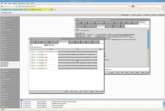Select the Softwares tab in the front window
The image size is (165, 111).
tap(72, 42)
